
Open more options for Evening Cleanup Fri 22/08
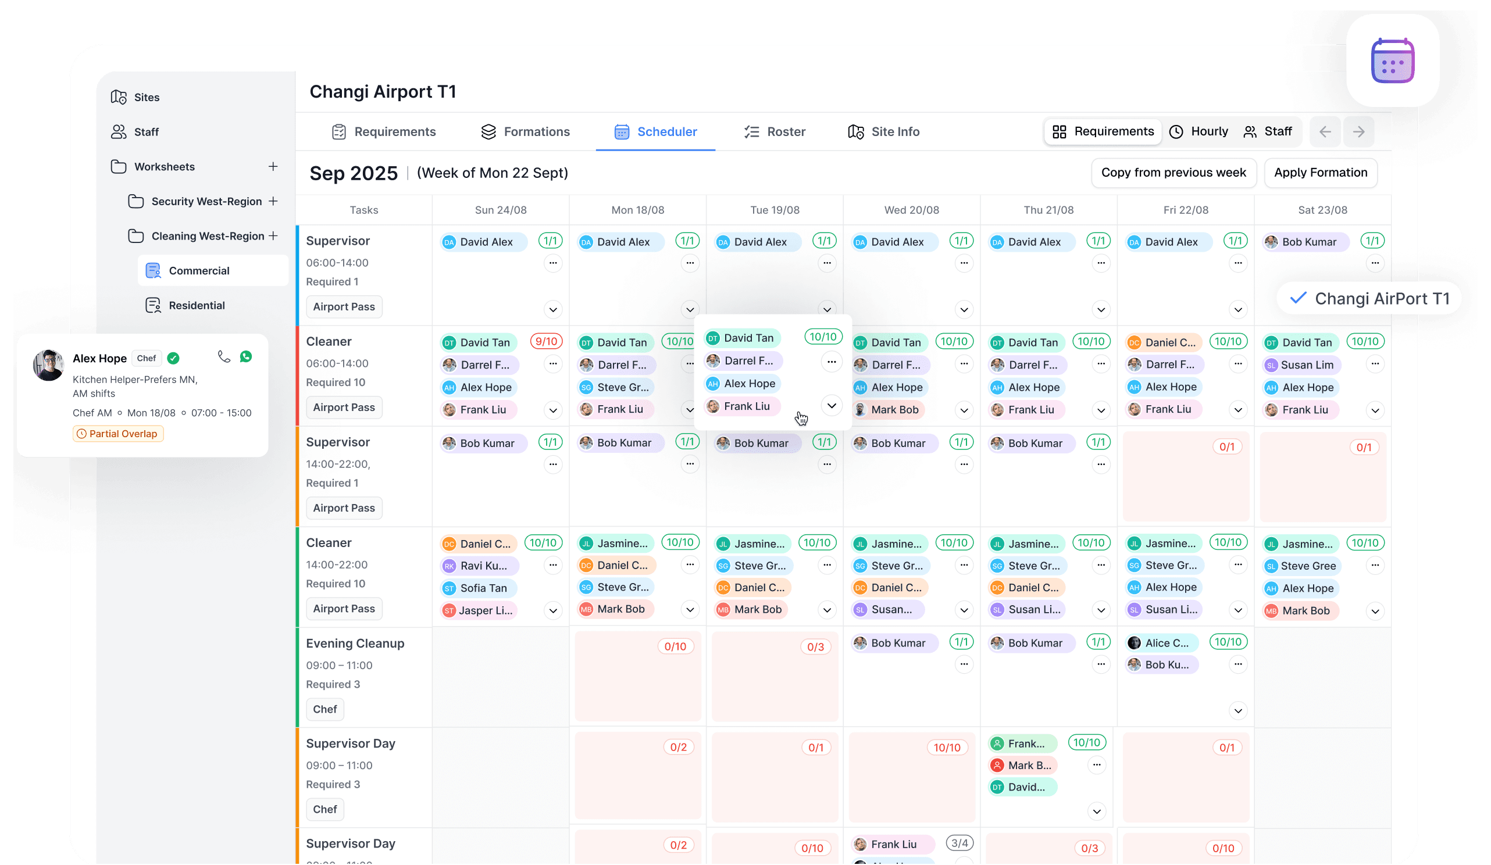click(x=1238, y=664)
